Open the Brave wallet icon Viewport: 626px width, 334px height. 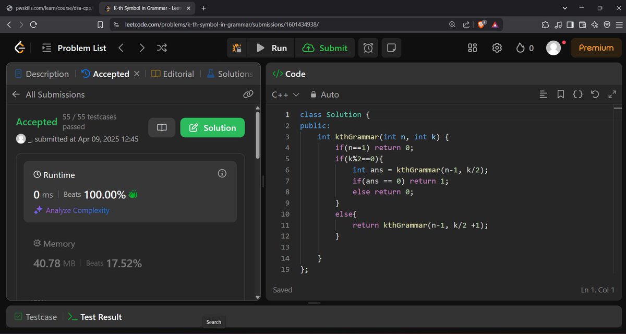point(583,25)
